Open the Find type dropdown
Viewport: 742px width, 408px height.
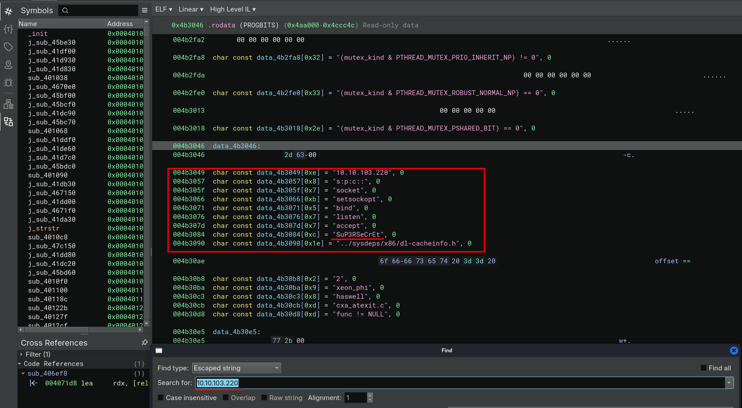[x=237, y=368]
